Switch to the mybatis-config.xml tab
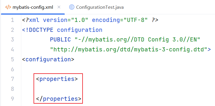 [x=33, y=7]
